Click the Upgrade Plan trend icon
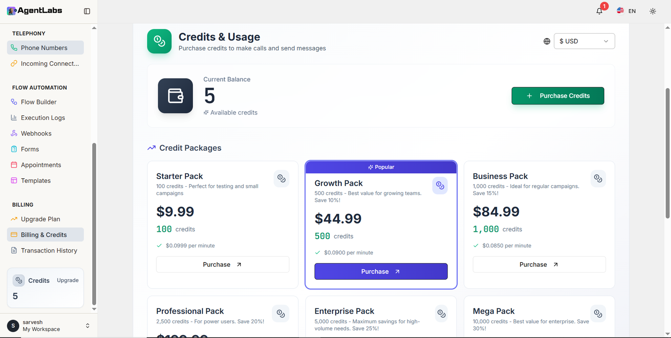The image size is (671, 338). [14, 219]
